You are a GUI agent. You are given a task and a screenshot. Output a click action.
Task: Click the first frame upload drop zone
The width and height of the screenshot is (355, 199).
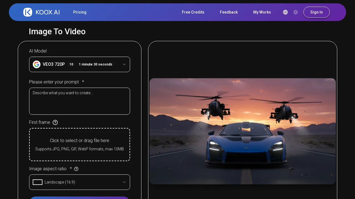click(80, 145)
